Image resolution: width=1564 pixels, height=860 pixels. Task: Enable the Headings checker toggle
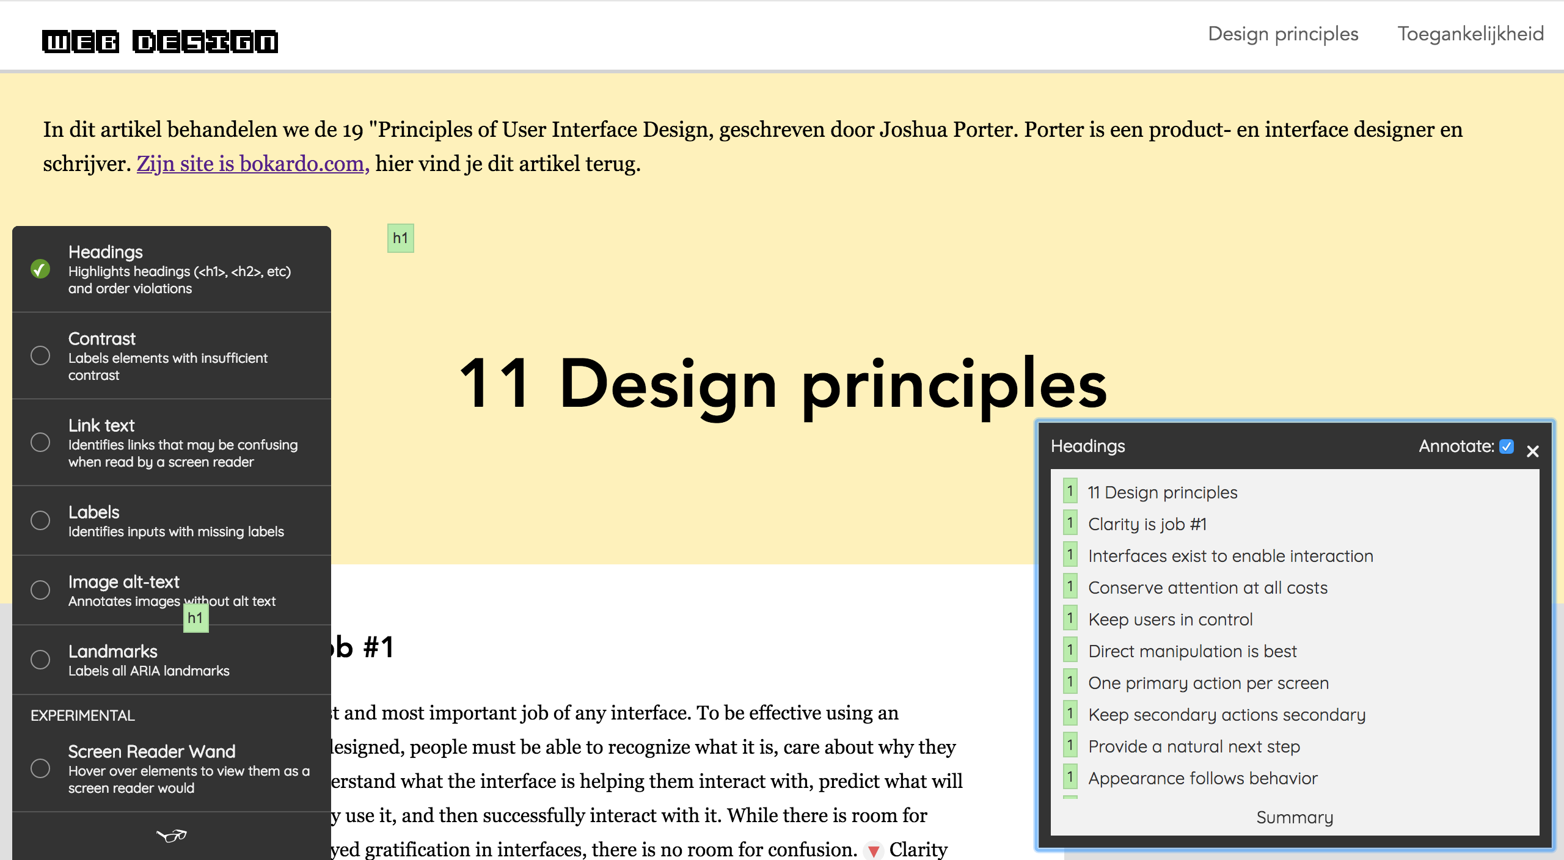pyautogui.click(x=40, y=269)
